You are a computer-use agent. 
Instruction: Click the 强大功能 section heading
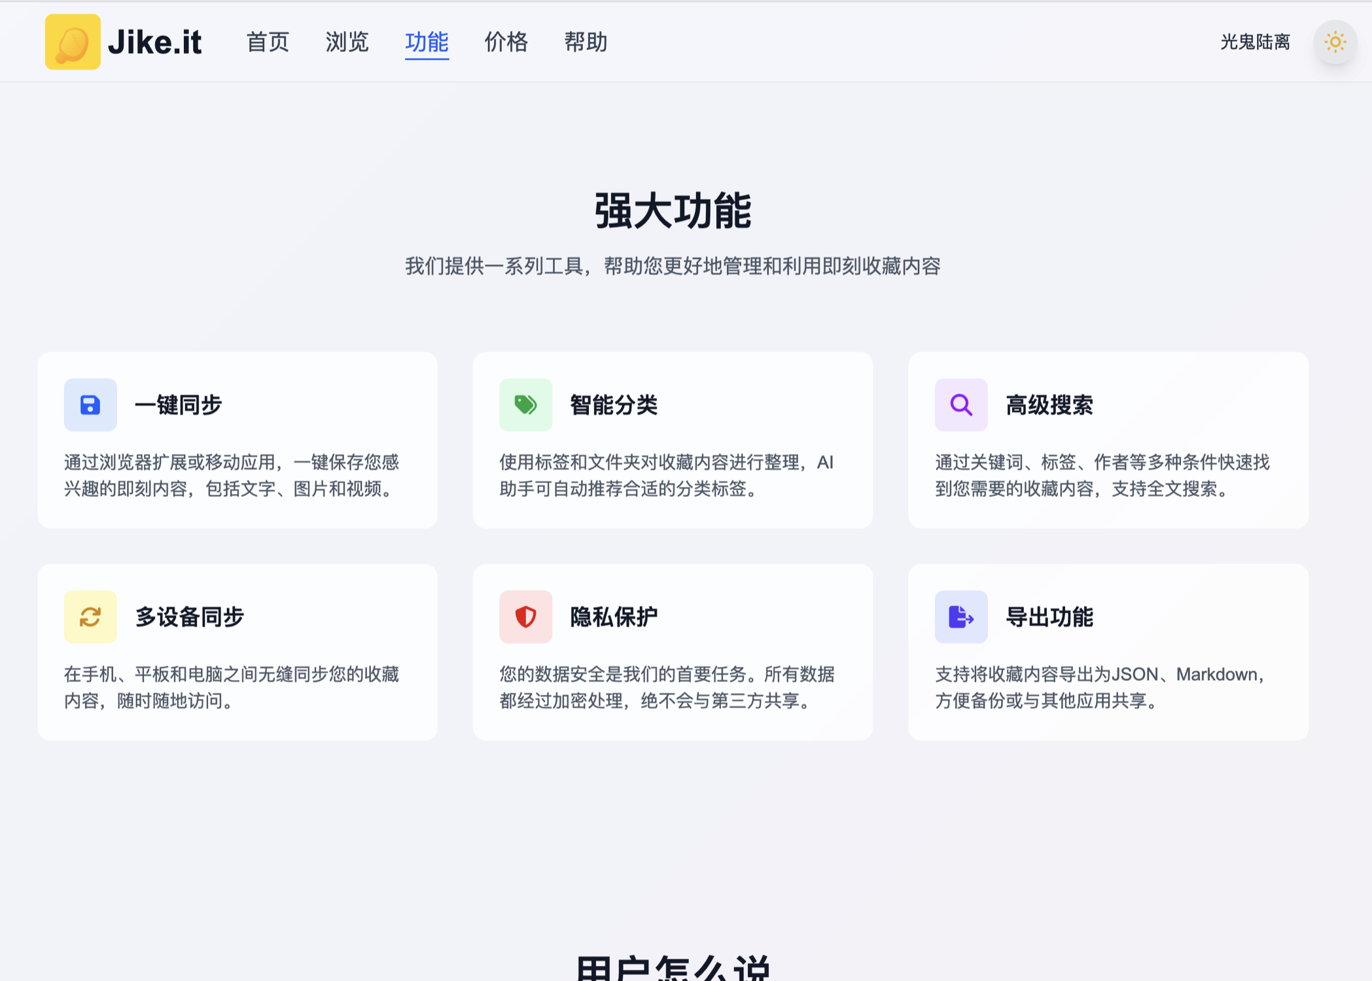[673, 211]
